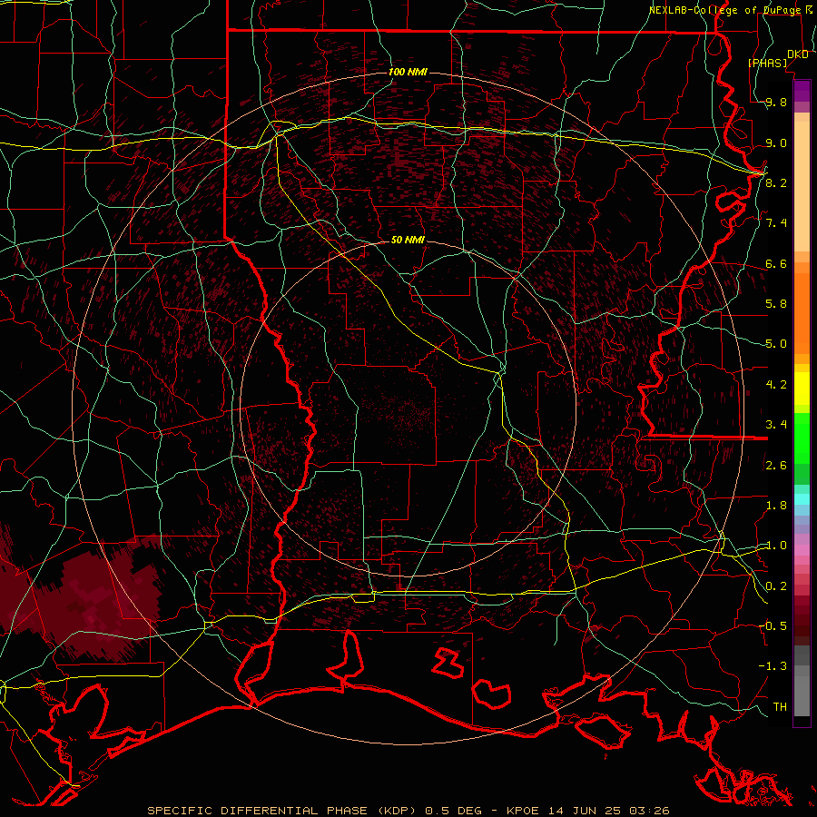Pick the cyan band of the color bar

click(x=802, y=498)
